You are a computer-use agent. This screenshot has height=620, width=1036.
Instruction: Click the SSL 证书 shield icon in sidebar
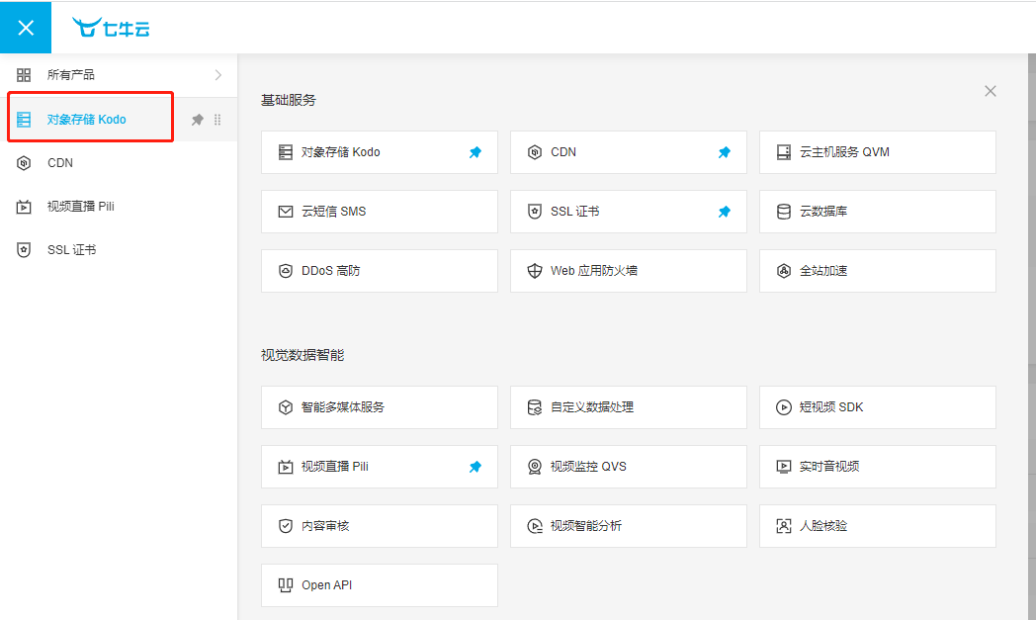[x=24, y=250]
